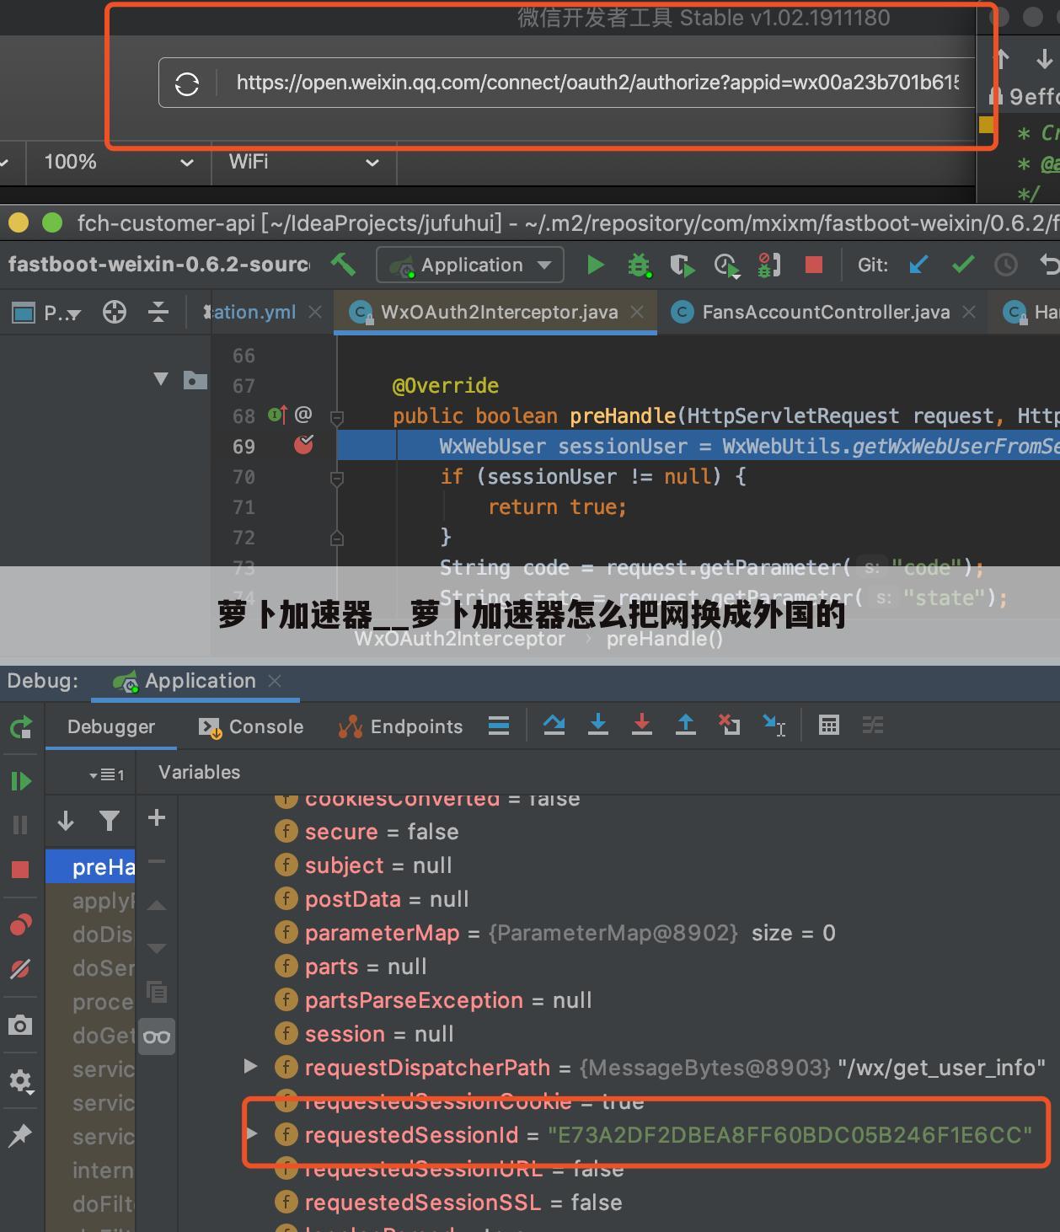Click the show execution point icon
This screenshot has width=1060, height=1232.
pos(499,726)
